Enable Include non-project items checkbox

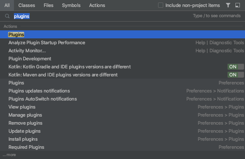[161, 5]
